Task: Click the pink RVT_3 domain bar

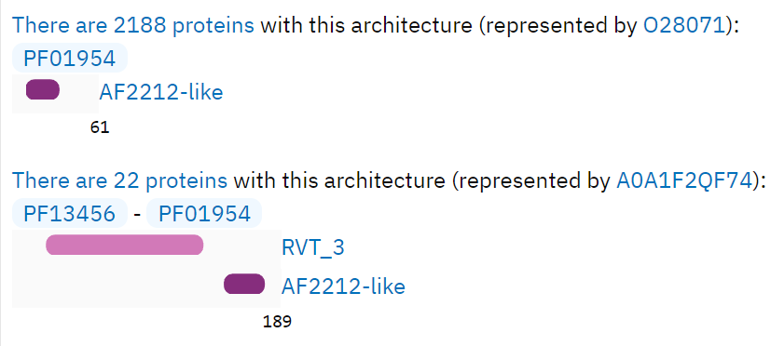Action: tap(125, 245)
